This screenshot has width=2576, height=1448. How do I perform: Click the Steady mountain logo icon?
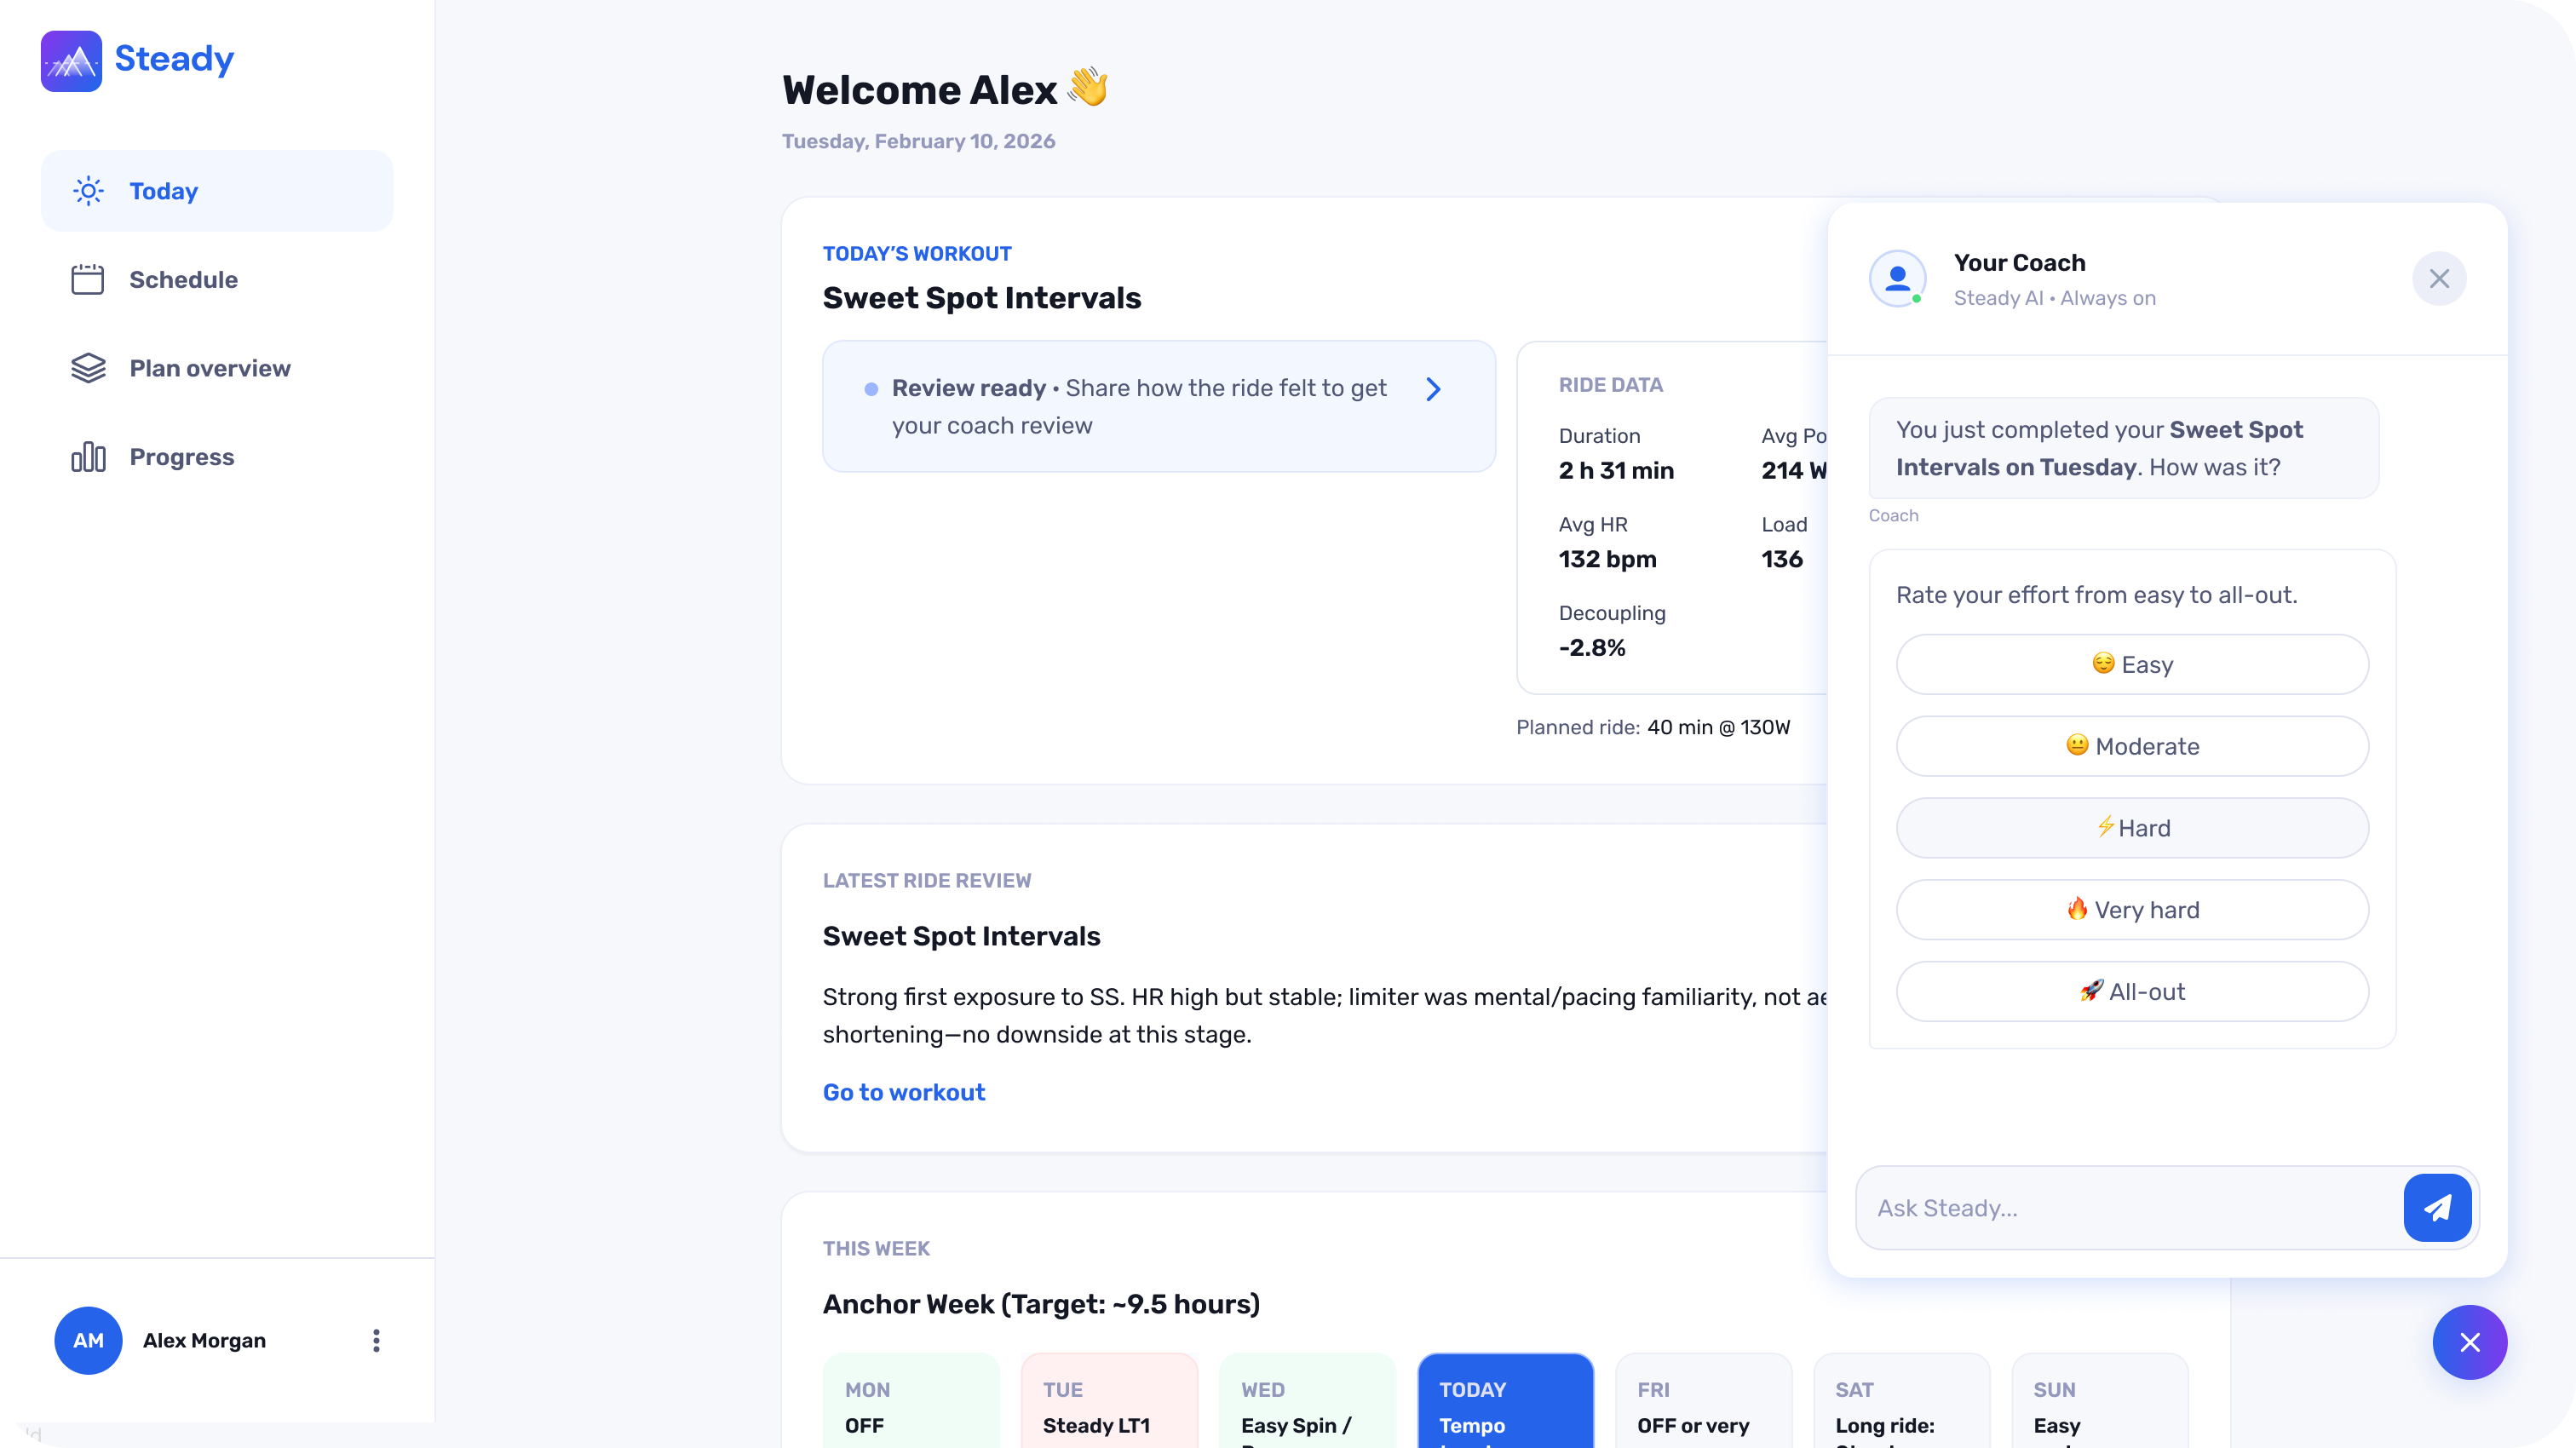[71, 60]
